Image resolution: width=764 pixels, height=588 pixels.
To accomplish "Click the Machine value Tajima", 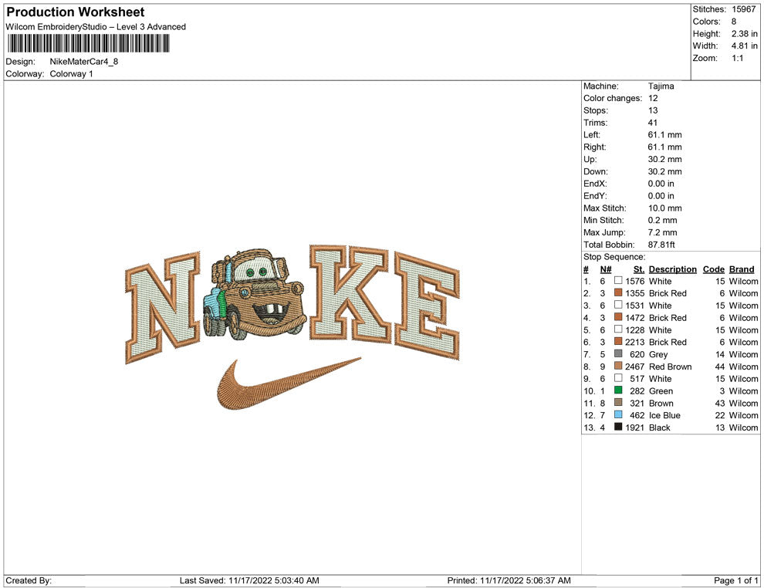I will tap(661, 86).
